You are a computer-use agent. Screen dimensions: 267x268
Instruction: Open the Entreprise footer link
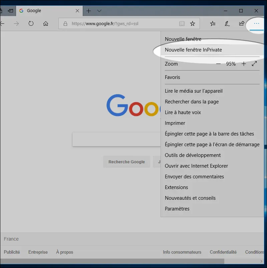coord(38,252)
